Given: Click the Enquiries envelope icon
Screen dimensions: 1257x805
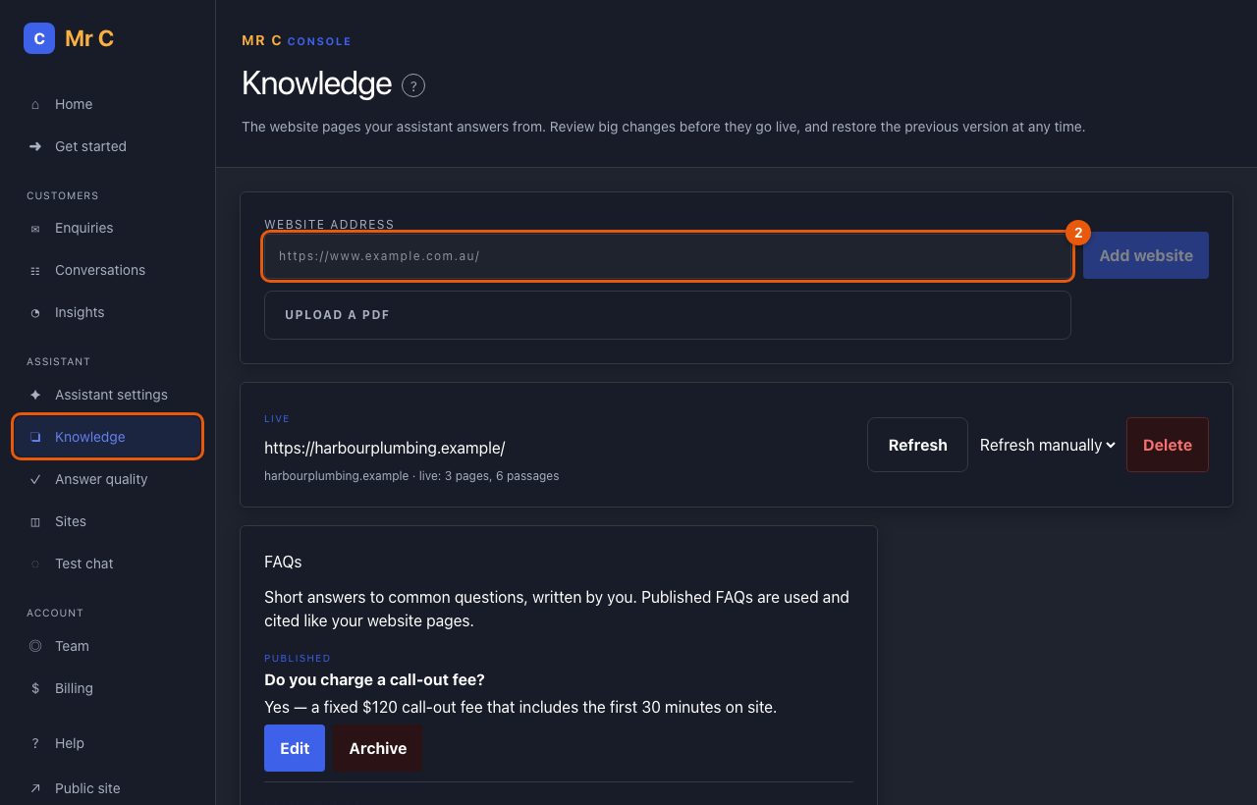Looking at the screenshot, I should pos(35,228).
